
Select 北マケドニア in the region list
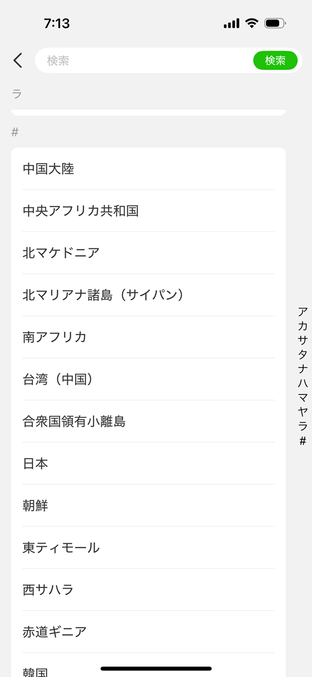(x=148, y=253)
